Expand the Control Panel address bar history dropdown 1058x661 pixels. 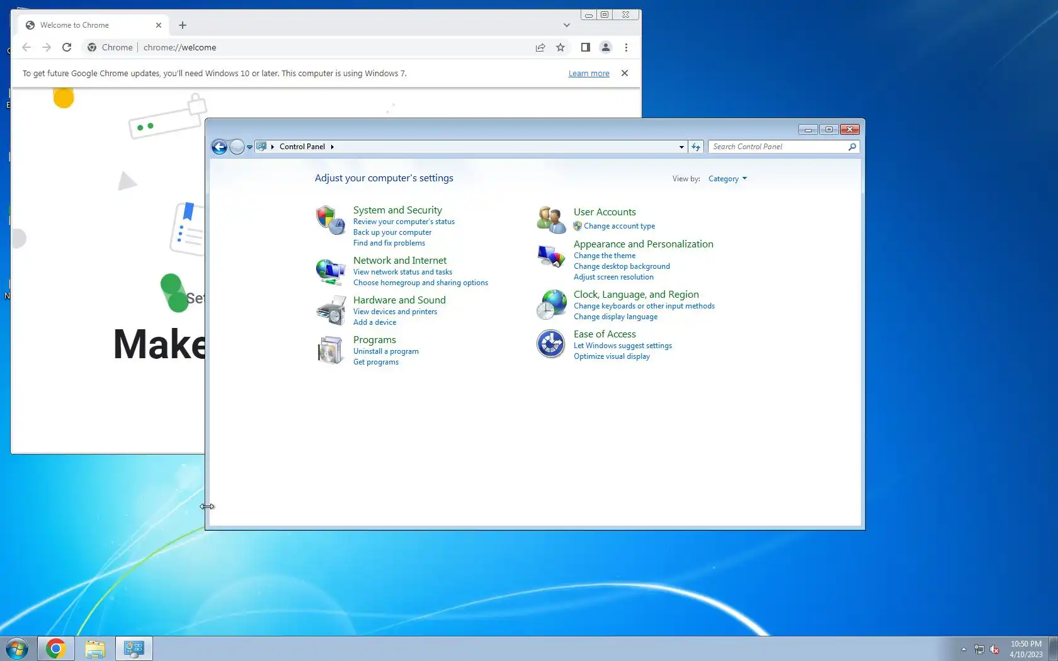(681, 147)
